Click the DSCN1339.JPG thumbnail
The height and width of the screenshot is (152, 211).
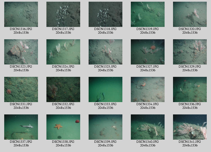[x=105, y=127]
